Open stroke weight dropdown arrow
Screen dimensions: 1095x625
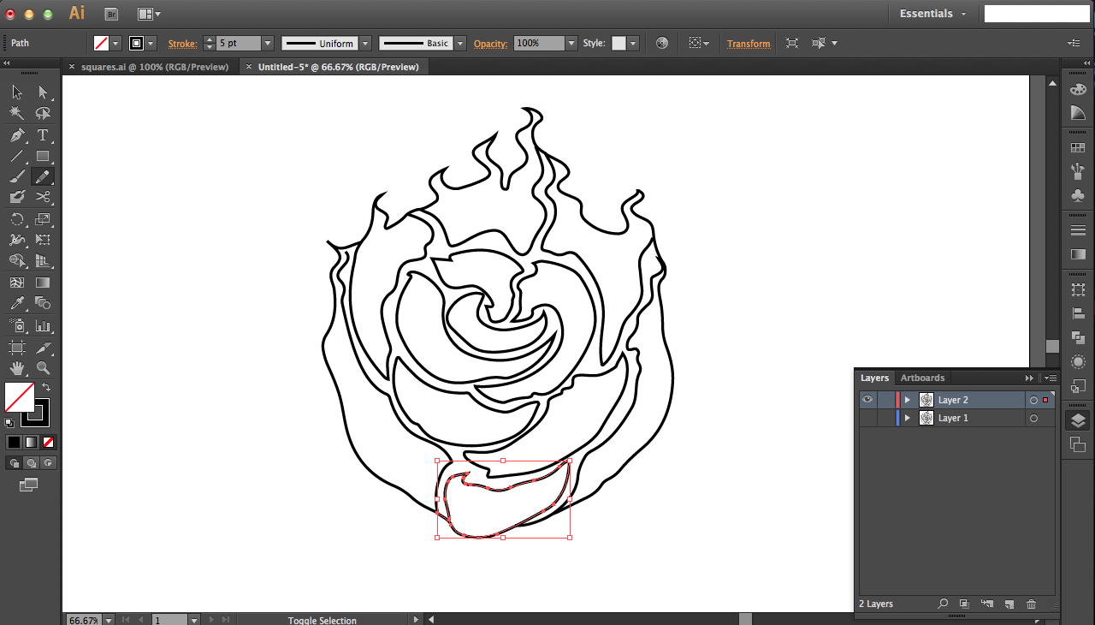pyautogui.click(x=268, y=43)
